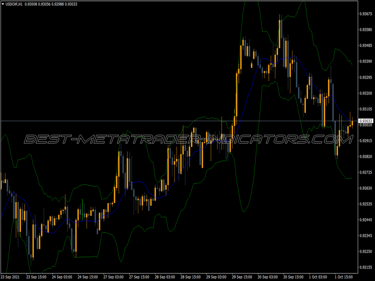Viewport: 375px width, 281px height.
Task: Click the 27 Sep 15:00 time label
Action: pos(139,277)
